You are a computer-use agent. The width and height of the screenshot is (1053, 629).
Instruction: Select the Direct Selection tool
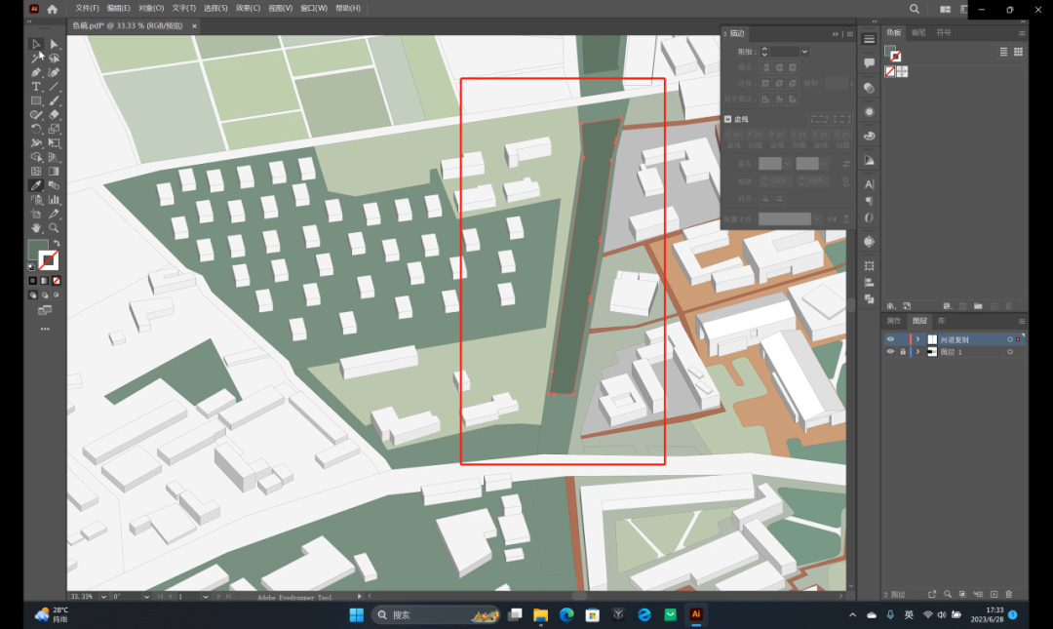[x=54, y=44]
